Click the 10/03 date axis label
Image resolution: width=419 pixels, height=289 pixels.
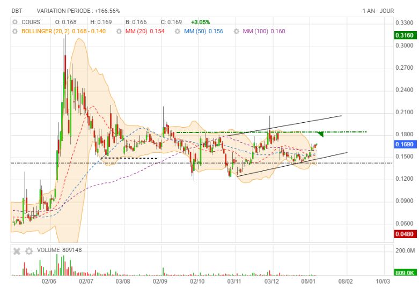tap(383, 281)
